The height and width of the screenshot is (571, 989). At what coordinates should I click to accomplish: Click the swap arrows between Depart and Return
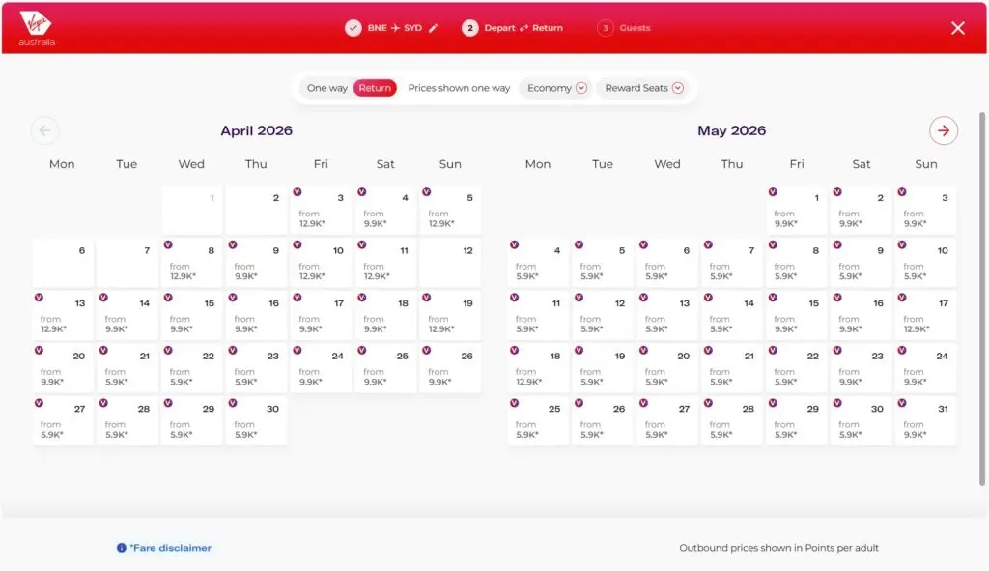pyautogui.click(x=524, y=28)
